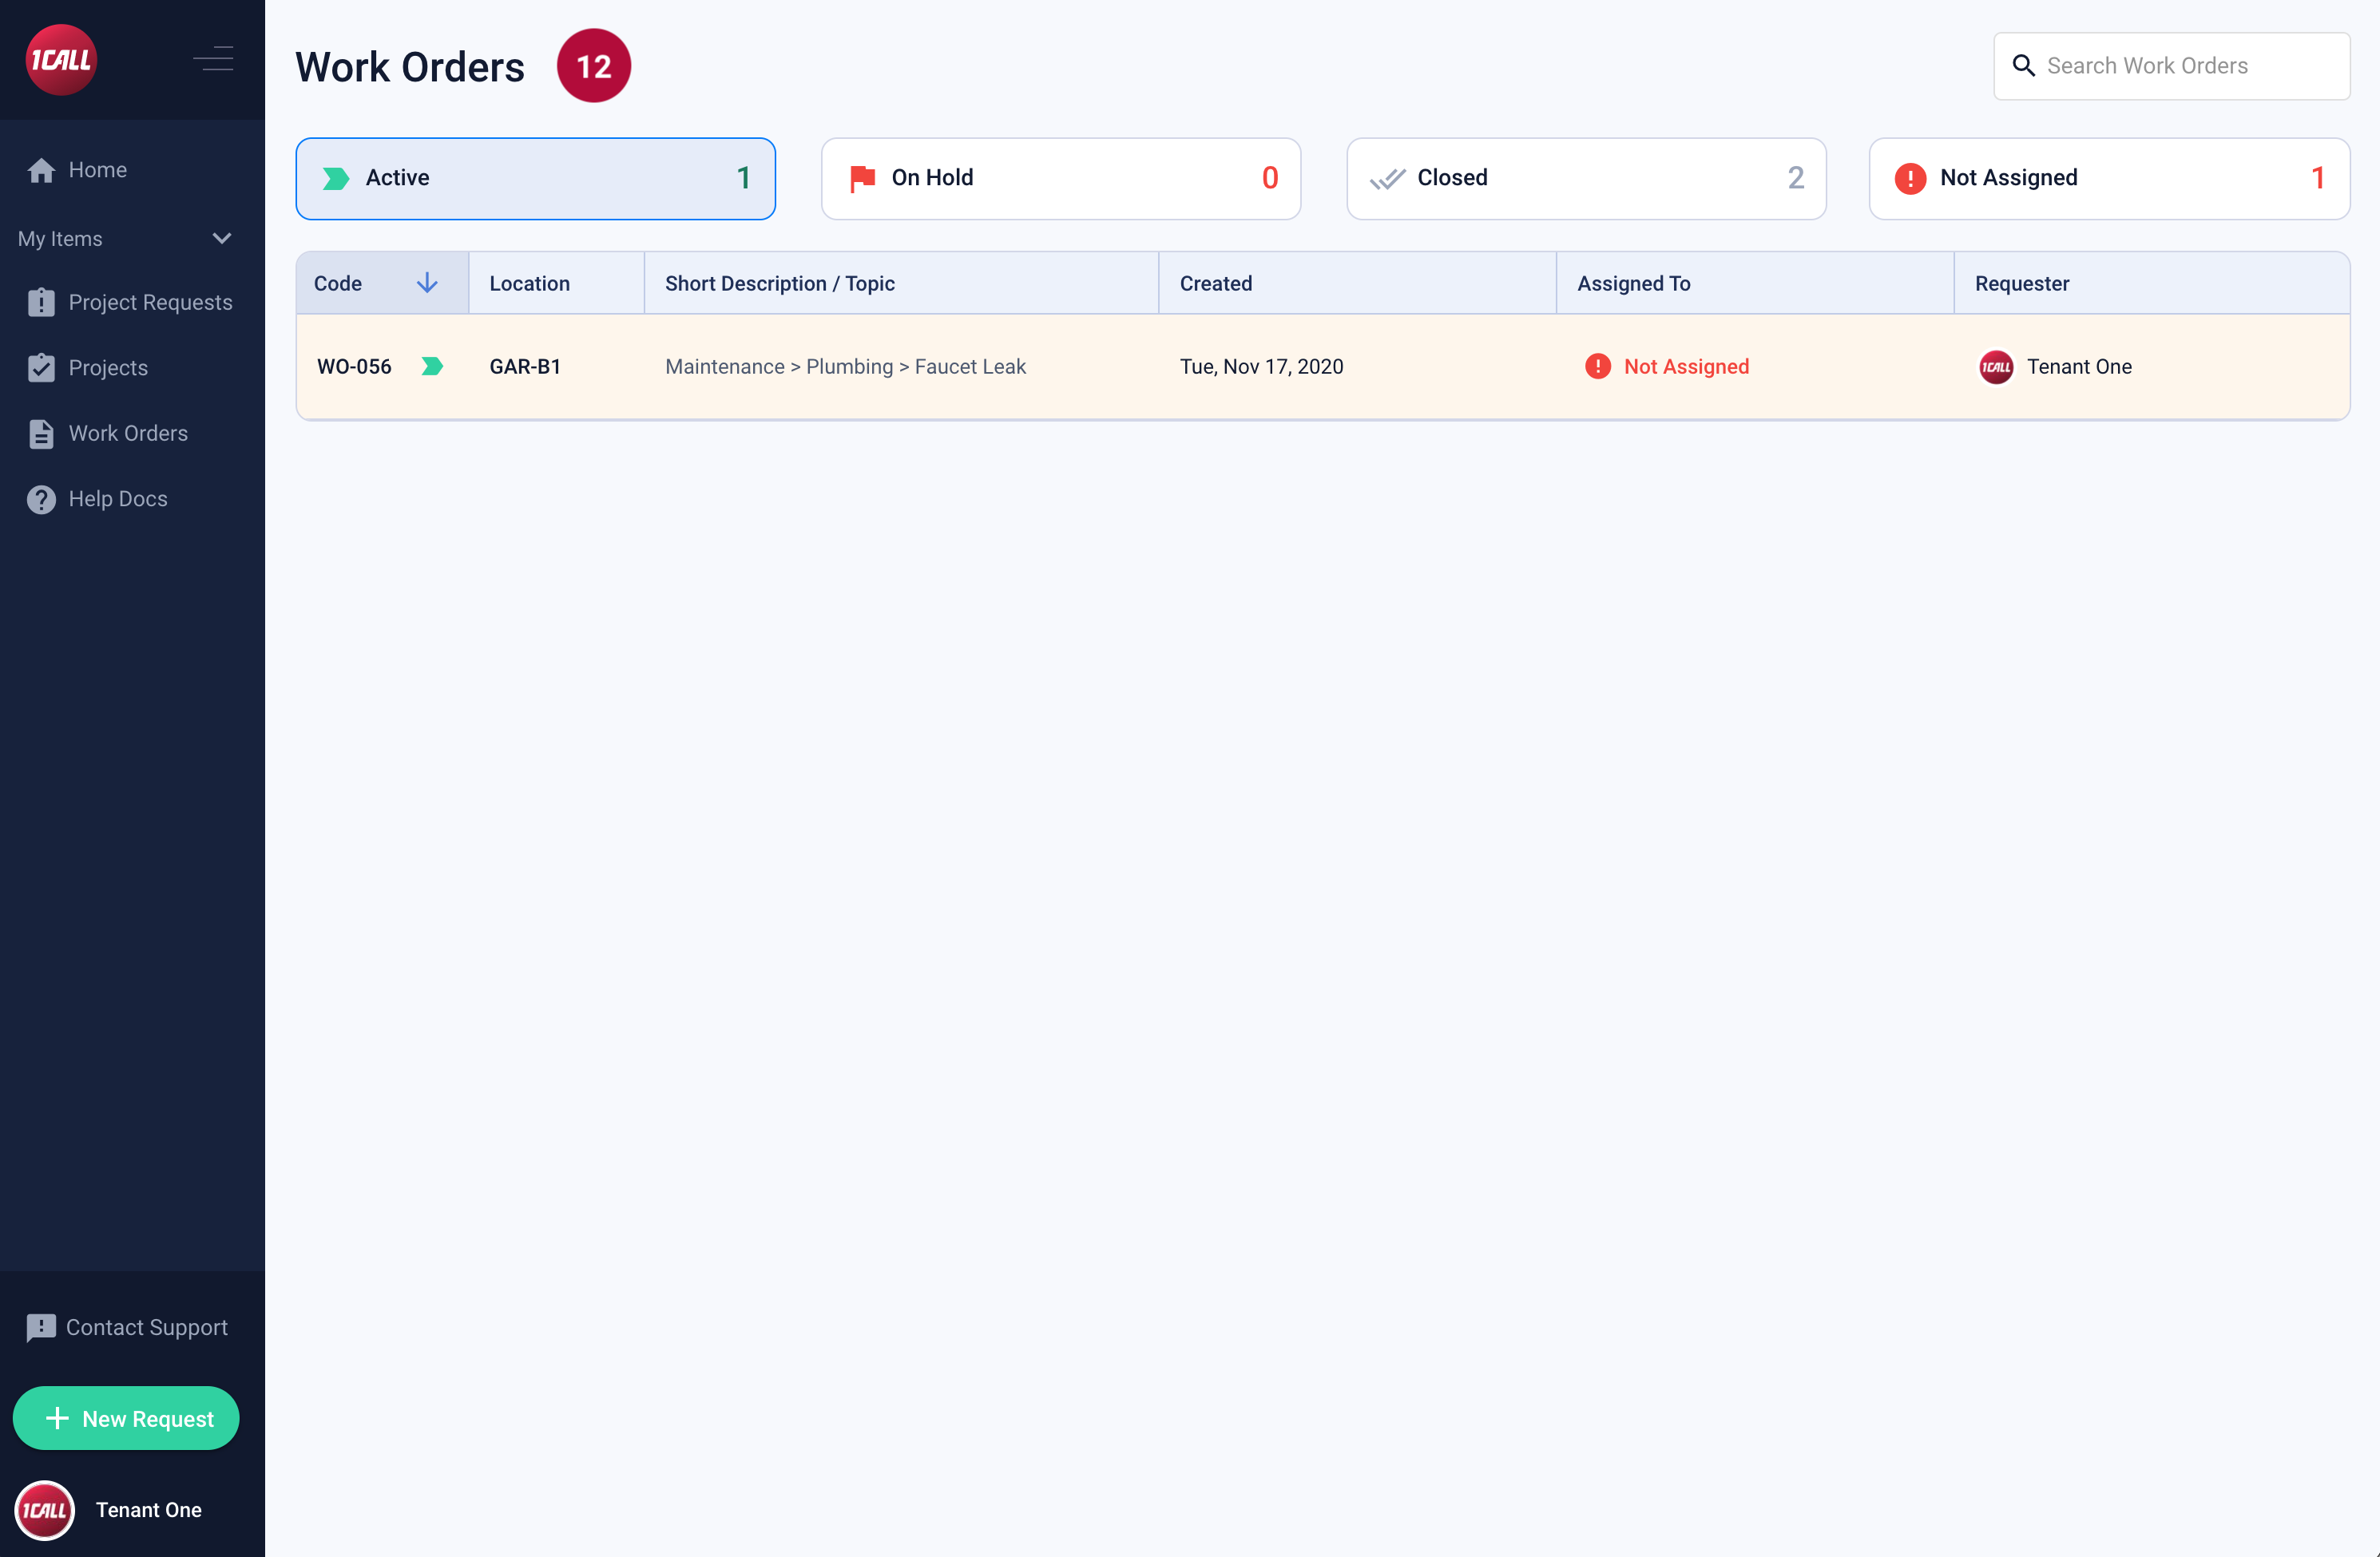Open Help Docs question mark icon
The image size is (2380, 1557).
pyautogui.click(x=41, y=499)
